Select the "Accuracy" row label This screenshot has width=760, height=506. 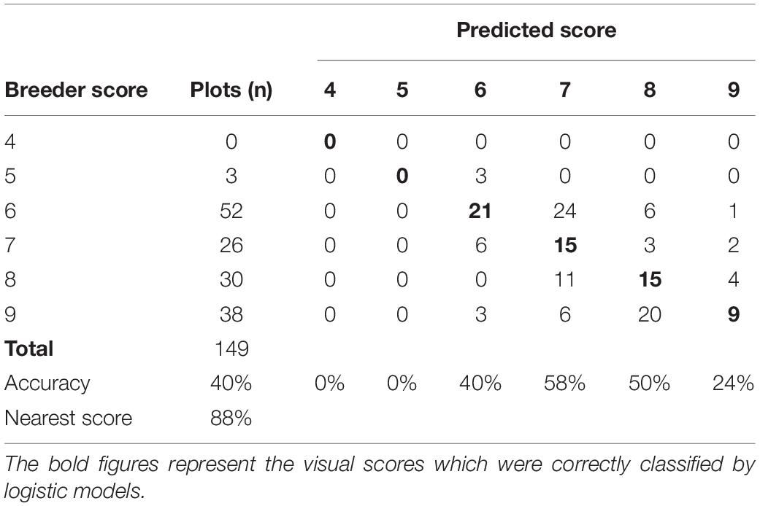coord(48,383)
